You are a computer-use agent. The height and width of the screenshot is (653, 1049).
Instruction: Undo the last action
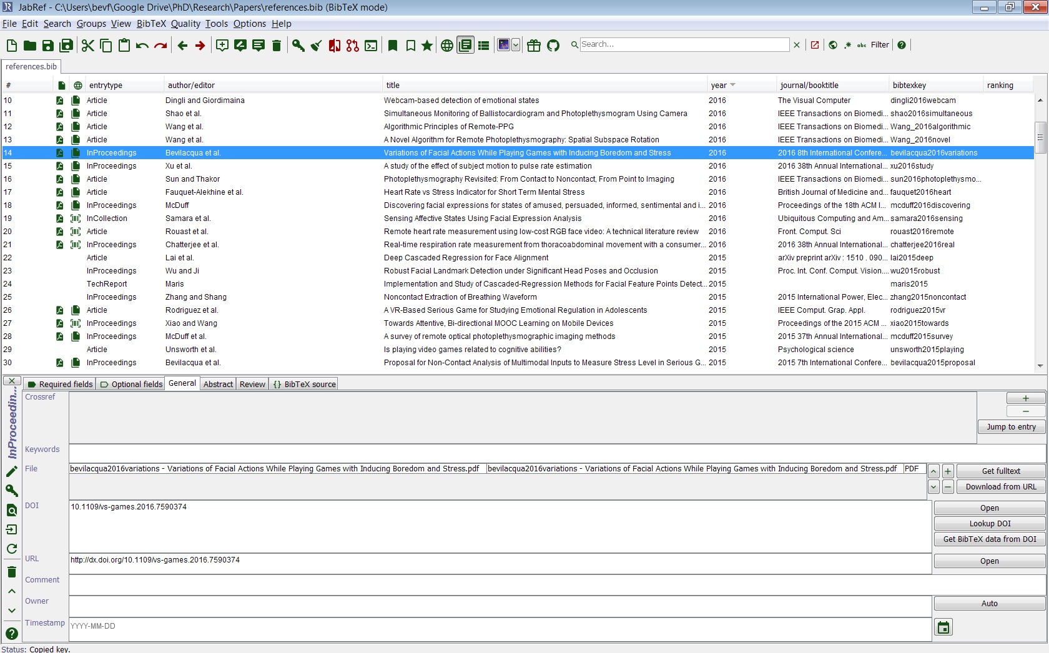(x=142, y=46)
